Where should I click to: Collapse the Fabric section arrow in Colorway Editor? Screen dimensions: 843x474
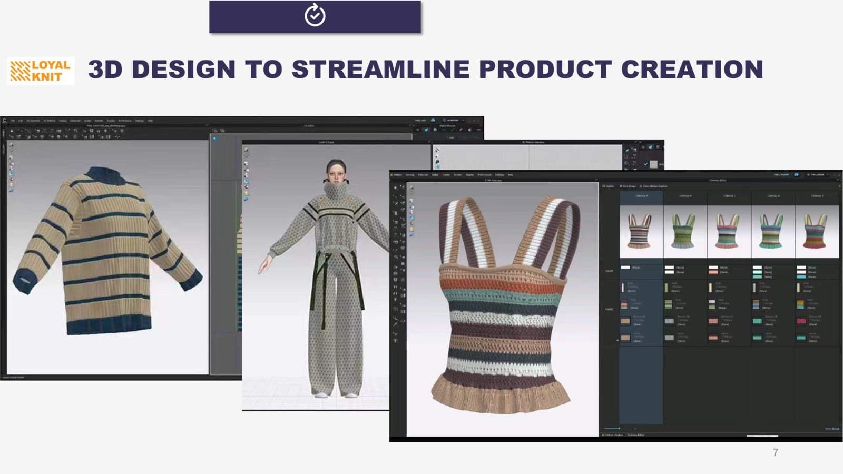pos(617,340)
